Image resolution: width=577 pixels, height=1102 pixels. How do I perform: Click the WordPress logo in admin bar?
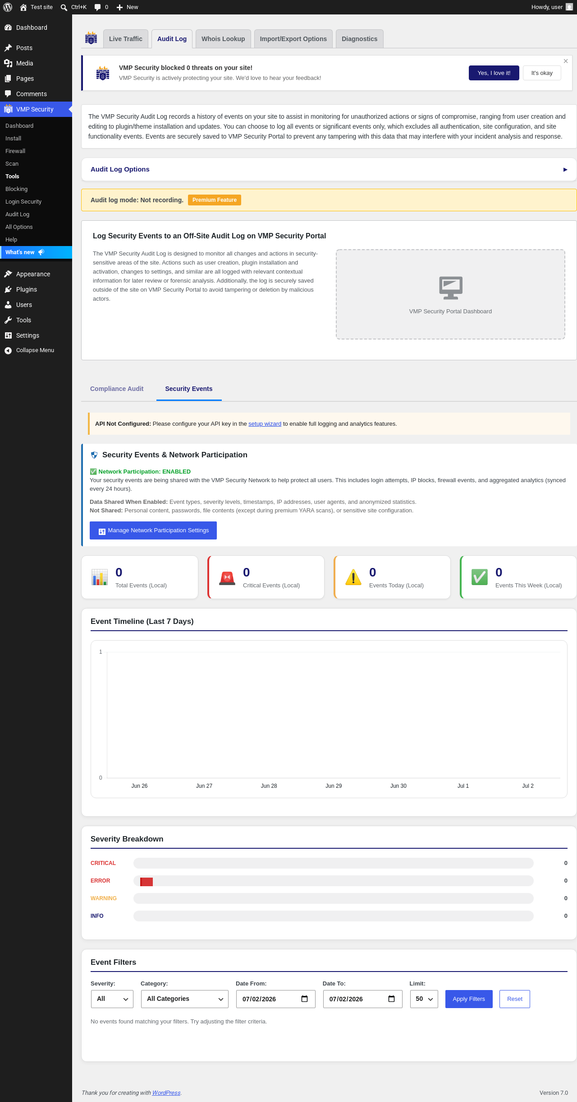coord(8,7)
